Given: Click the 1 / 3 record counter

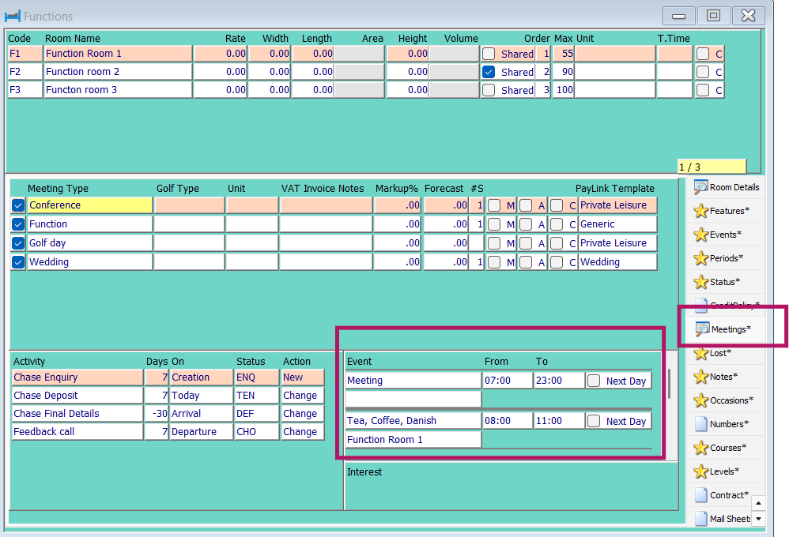Looking at the screenshot, I should pos(712,167).
